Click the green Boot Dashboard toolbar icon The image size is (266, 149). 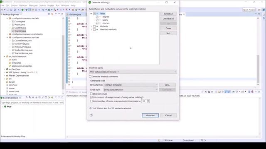pyautogui.click(x=22, y=10)
